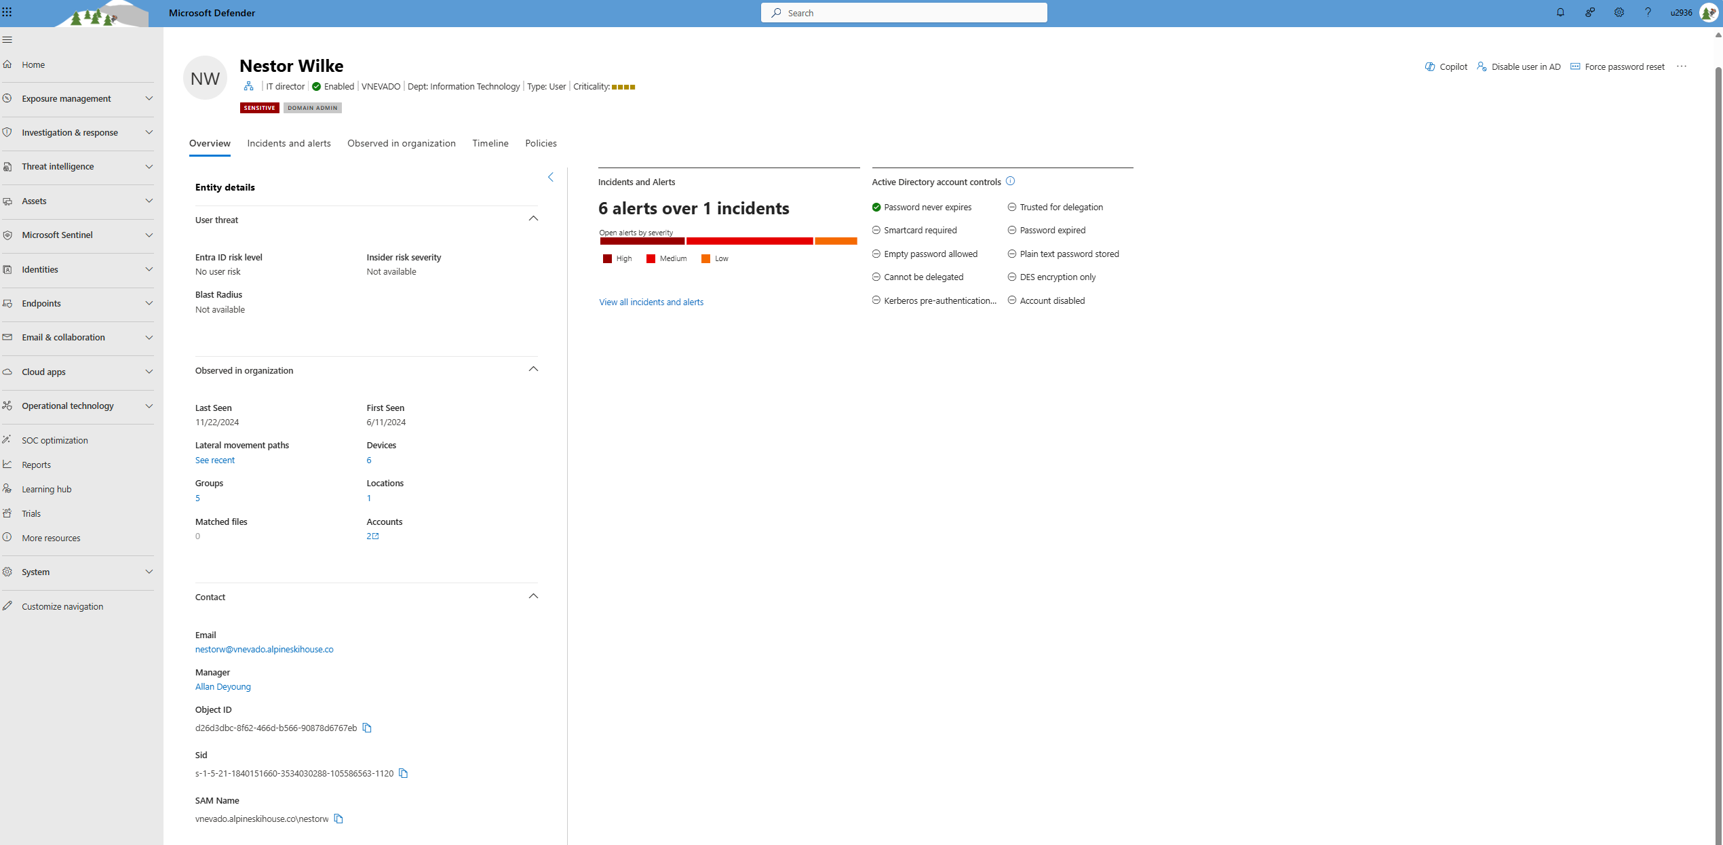
Task: Click the Investigation & response icon
Action: click(x=10, y=132)
